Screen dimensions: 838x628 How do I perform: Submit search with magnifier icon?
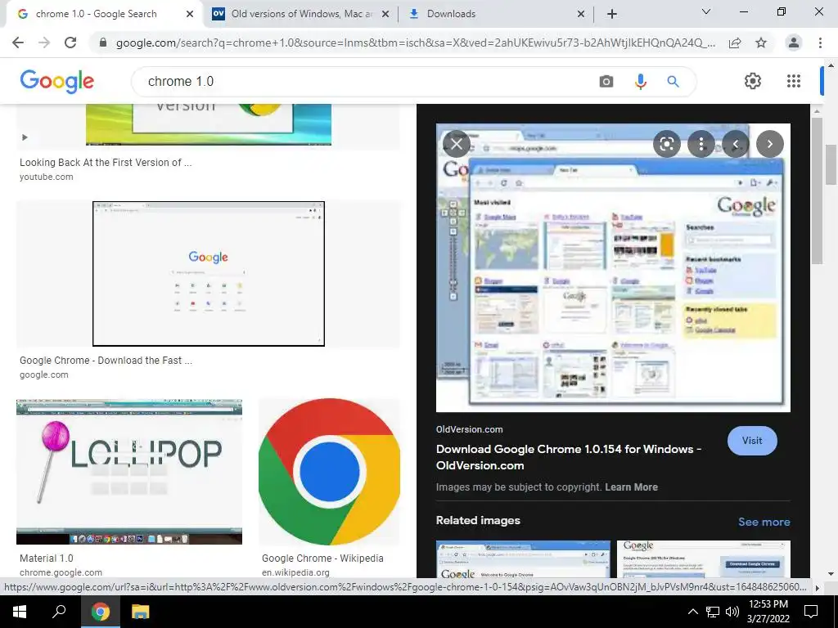(x=673, y=81)
